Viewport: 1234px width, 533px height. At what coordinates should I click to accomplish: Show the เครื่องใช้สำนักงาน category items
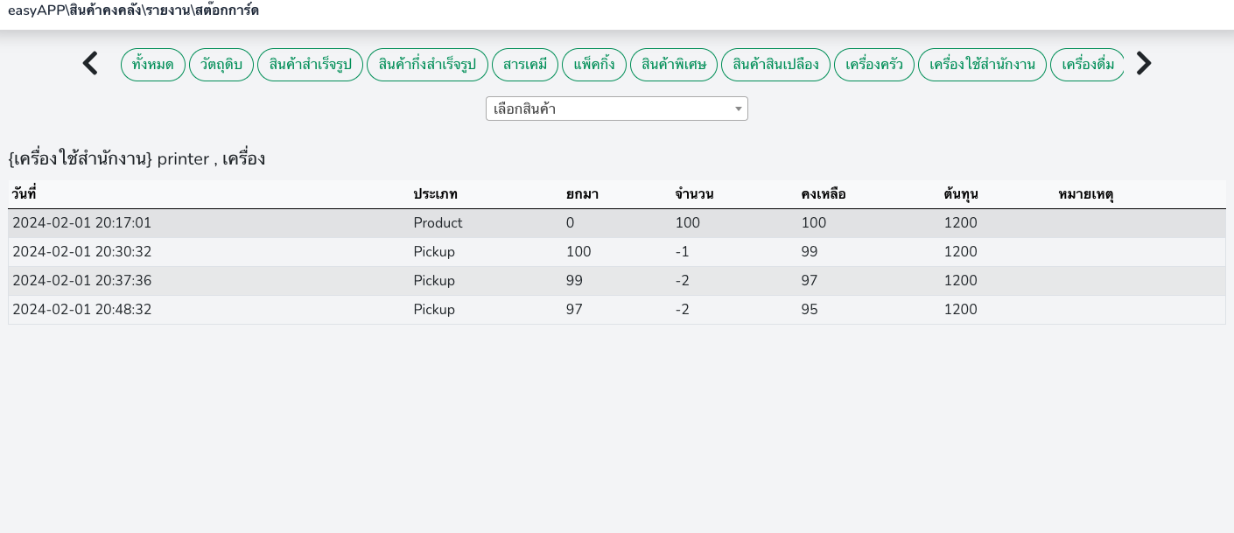point(982,65)
